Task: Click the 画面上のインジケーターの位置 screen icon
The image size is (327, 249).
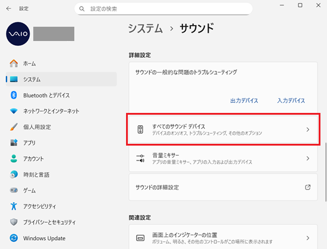Action: 140,238
